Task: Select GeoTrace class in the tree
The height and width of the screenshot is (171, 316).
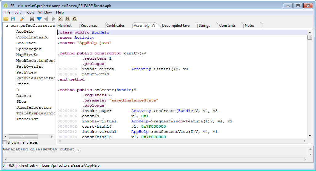Action: [x=26, y=43]
